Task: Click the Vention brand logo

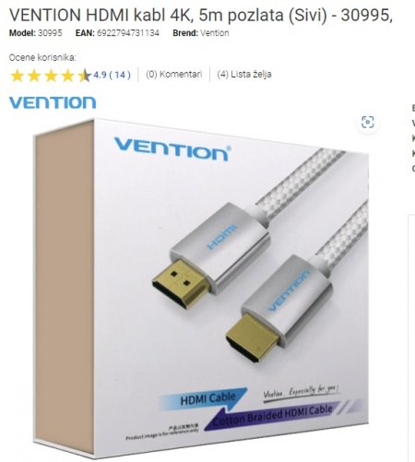Action: click(x=53, y=102)
